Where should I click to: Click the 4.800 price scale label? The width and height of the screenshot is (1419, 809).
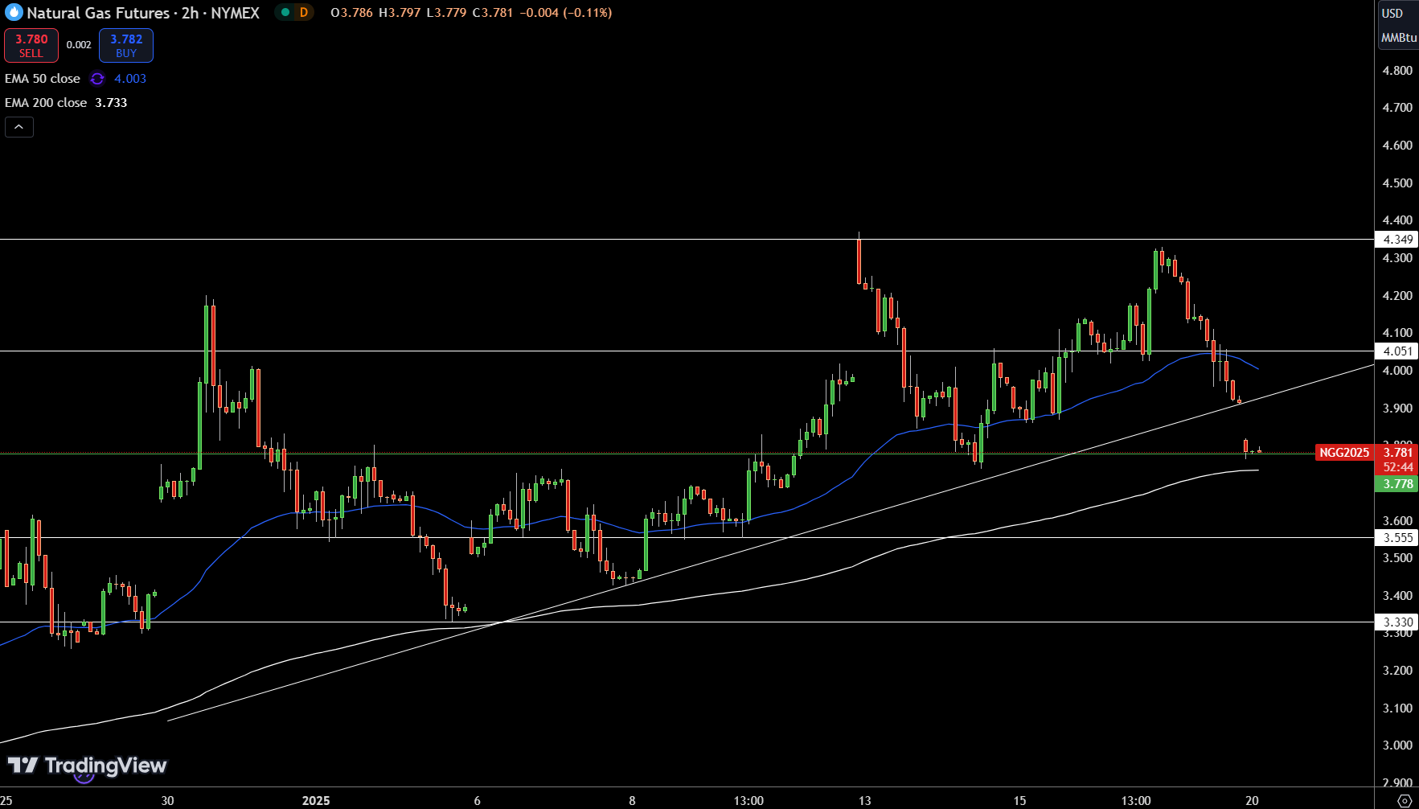(x=1397, y=71)
